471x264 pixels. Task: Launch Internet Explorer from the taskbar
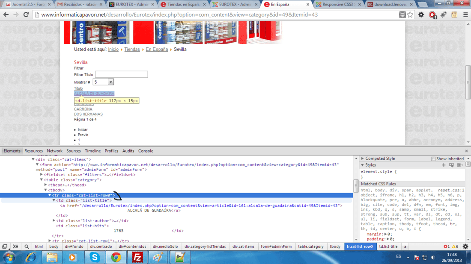(x=31, y=258)
